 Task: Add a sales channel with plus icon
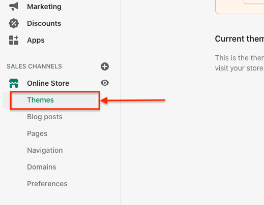[x=105, y=66]
